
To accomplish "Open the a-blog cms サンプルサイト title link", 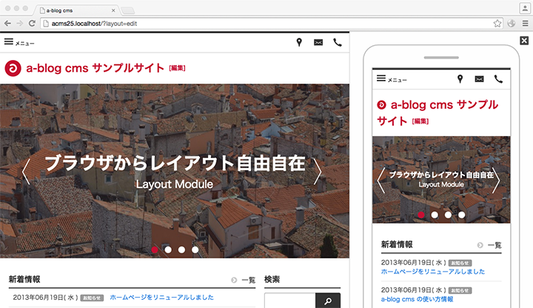I will tap(95, 68).
